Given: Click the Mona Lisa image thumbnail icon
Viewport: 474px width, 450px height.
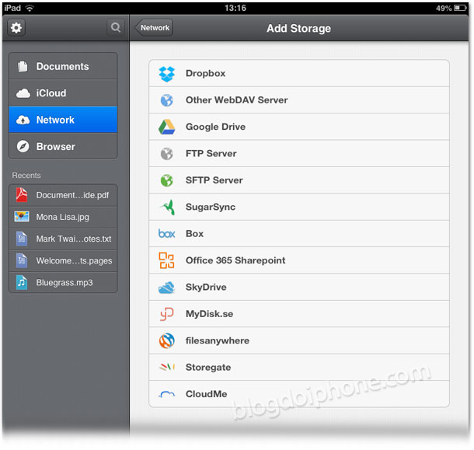Looking at the screenshot, I should [x=22, y=217].
